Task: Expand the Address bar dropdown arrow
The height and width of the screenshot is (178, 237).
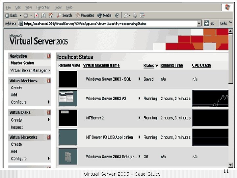Action: (199, 23)
